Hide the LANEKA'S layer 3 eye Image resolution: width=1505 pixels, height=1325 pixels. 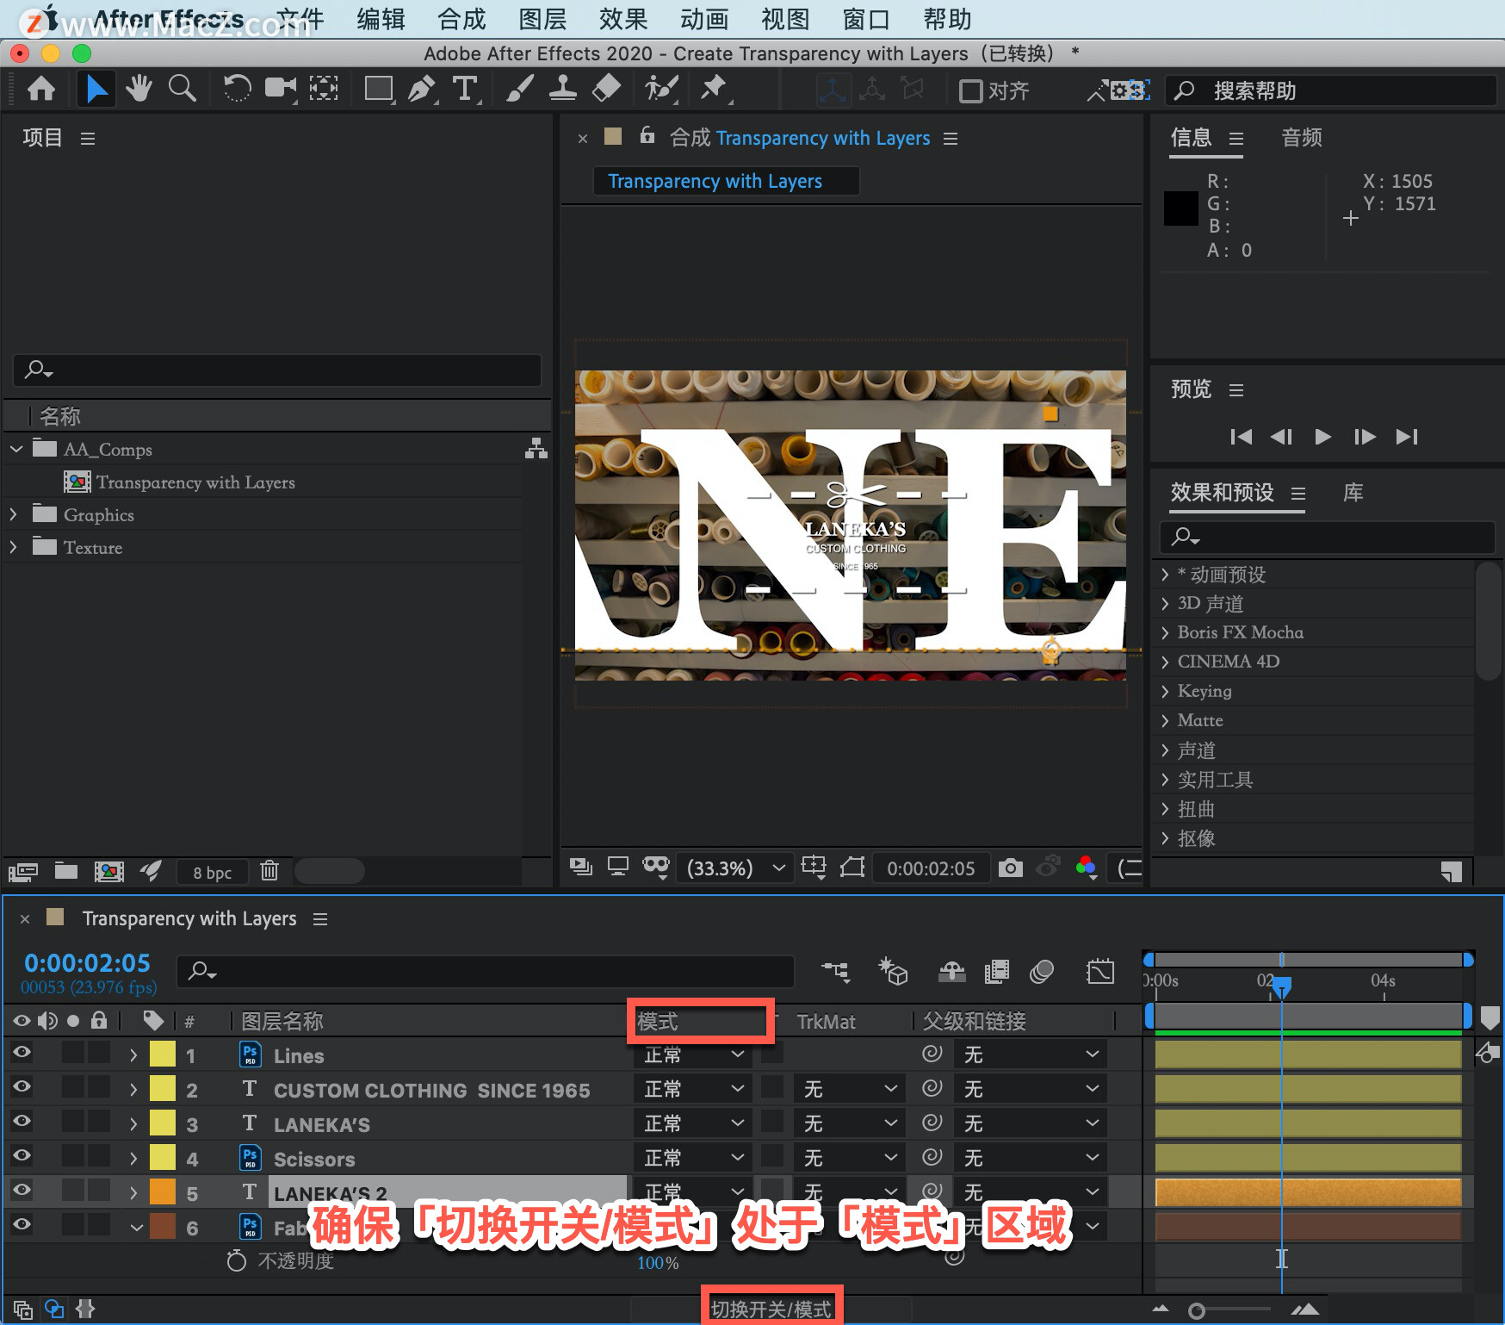point(22,1121)
